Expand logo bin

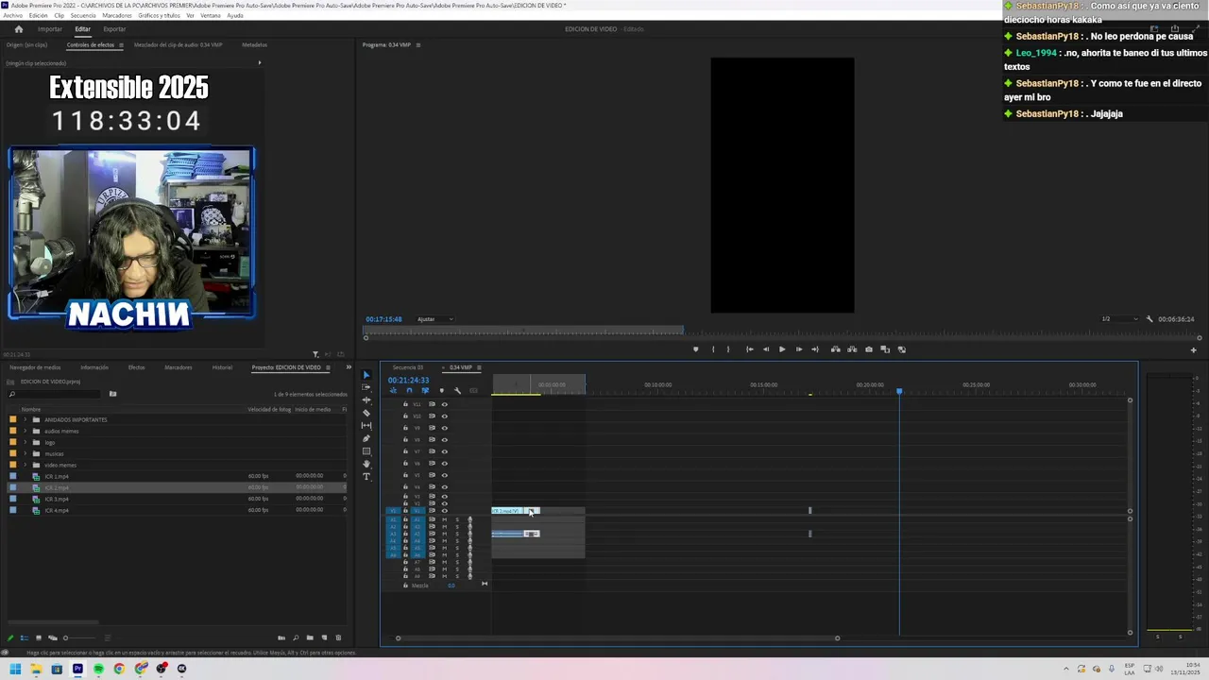(25, 442)
